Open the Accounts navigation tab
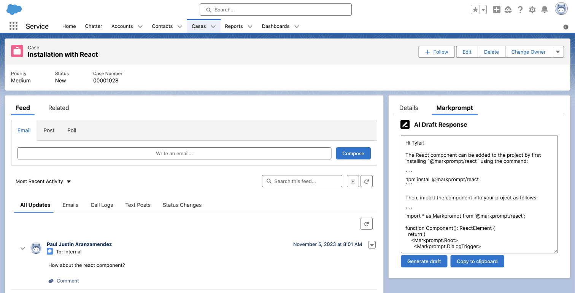This screenshot has width=575, height=293. [x=122, y=26]
